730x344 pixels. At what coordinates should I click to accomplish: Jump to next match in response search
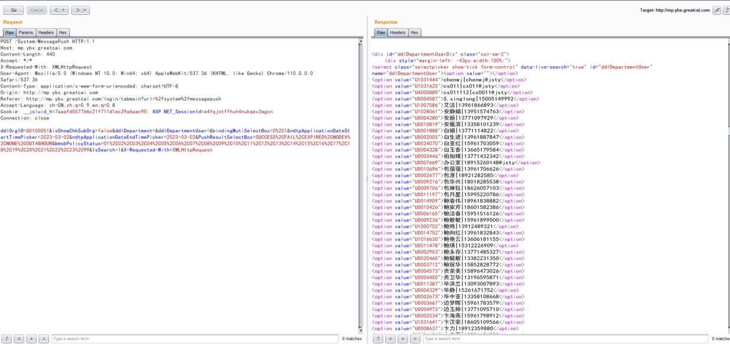point(415,339)
